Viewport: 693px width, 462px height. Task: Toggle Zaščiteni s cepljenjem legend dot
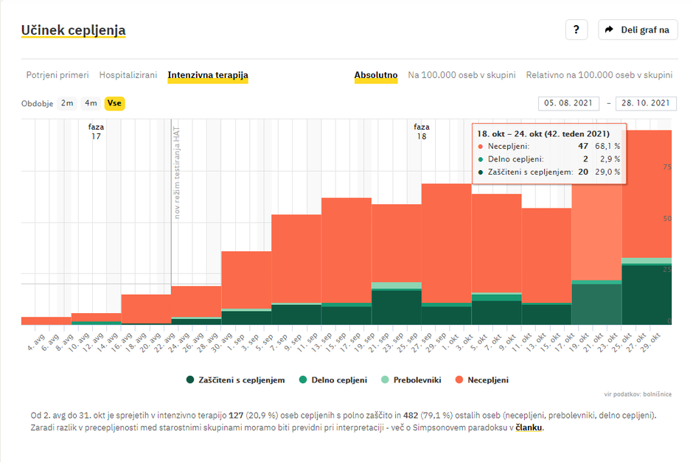click(190, 380)
